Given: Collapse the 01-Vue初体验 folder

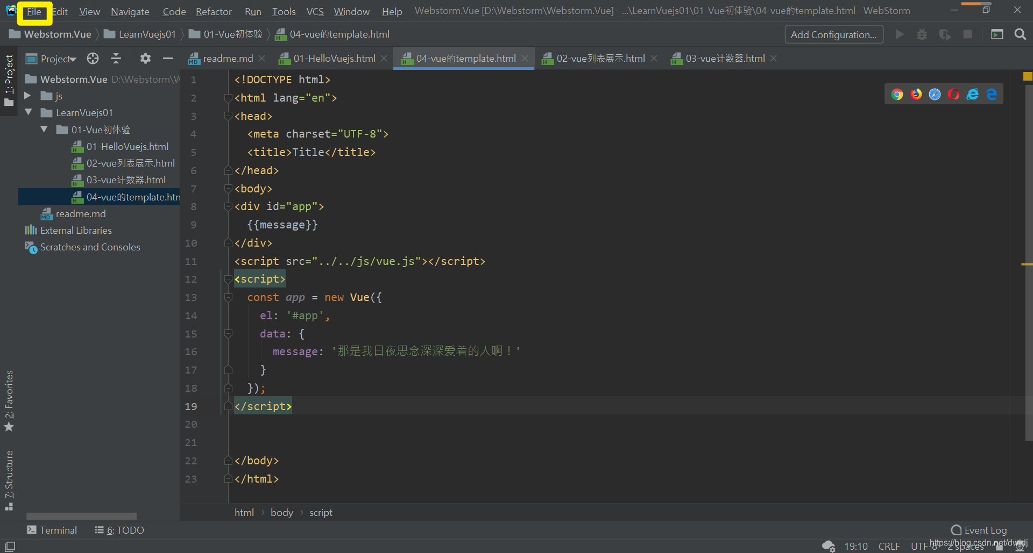Looking at the screenshot, I should pyautogui.click(x=44, y=130).
